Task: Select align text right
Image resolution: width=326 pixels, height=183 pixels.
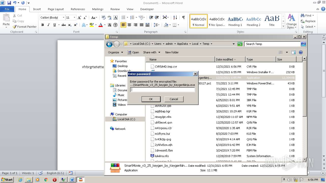Action: (135, 25)
